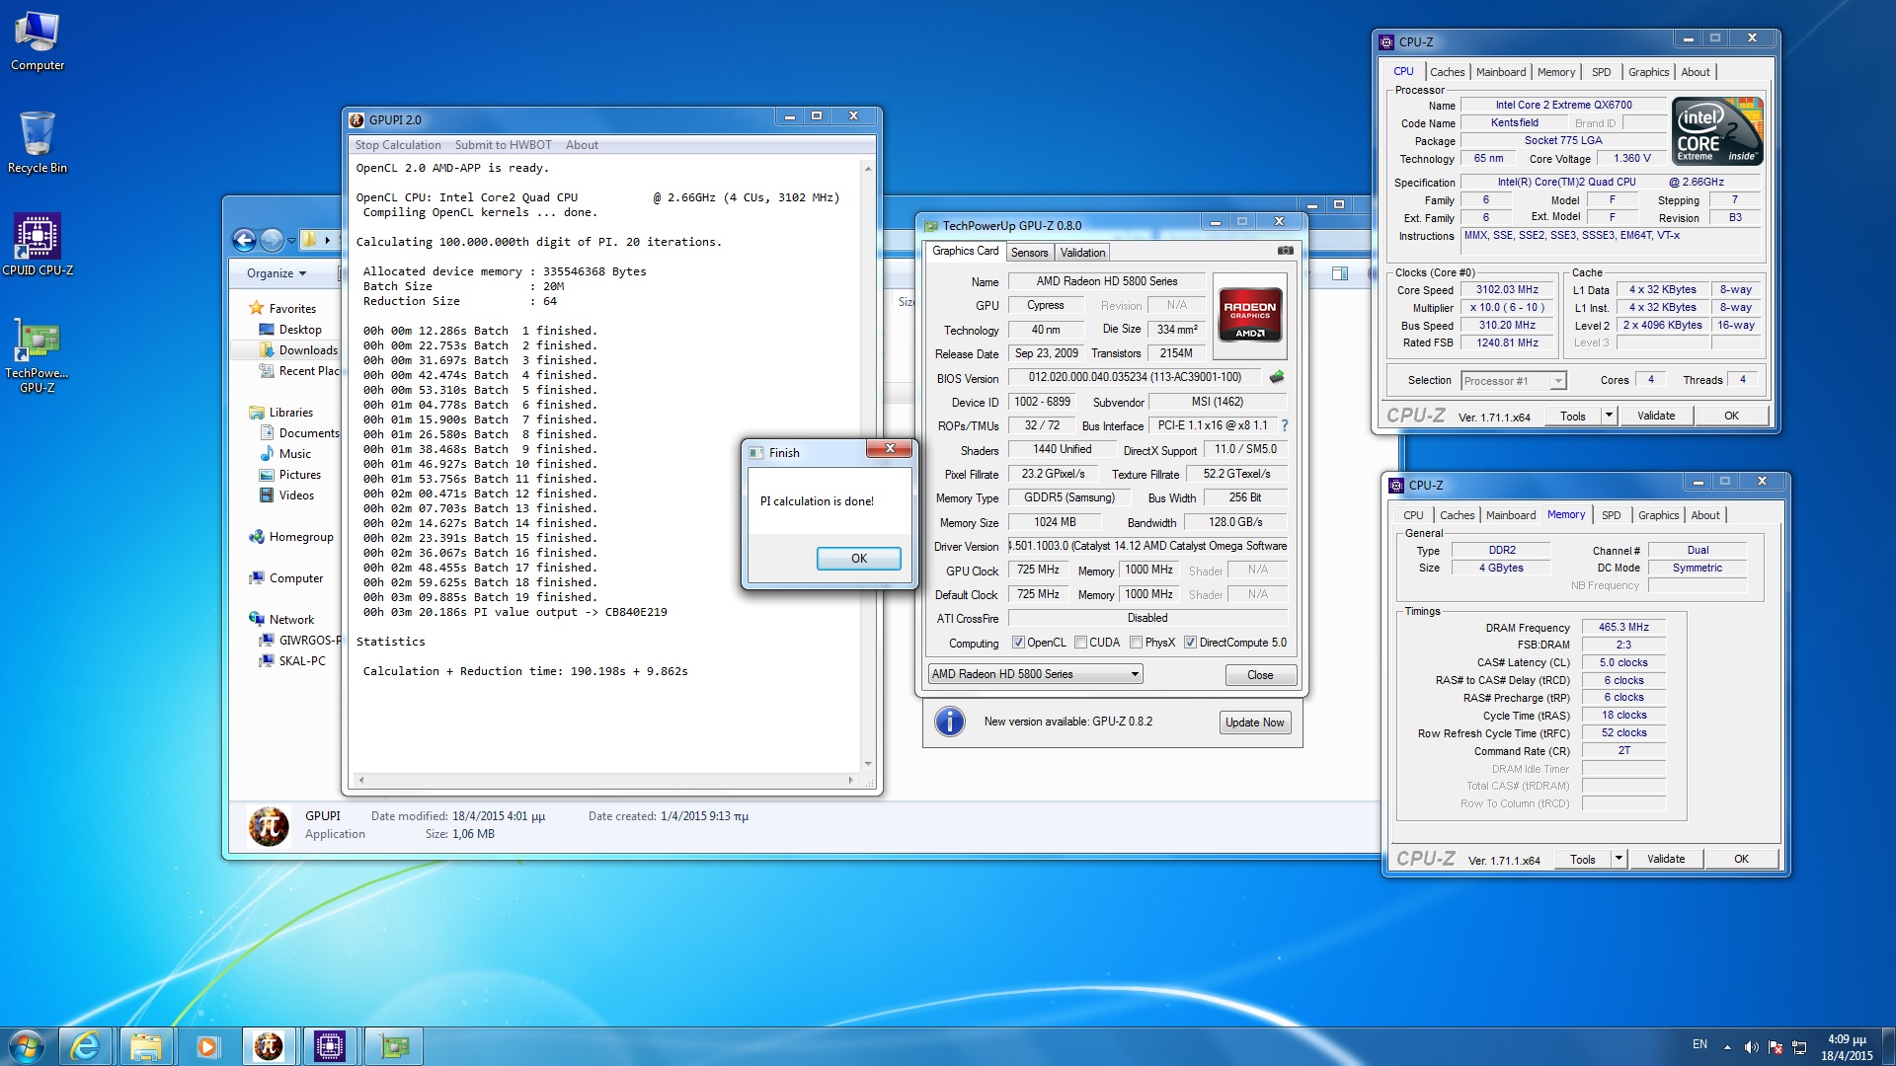Open the SPD tab in lower CPU-Z
The width and height of the screenshot is (1896, 1066).
click(x=1611, y=515)
